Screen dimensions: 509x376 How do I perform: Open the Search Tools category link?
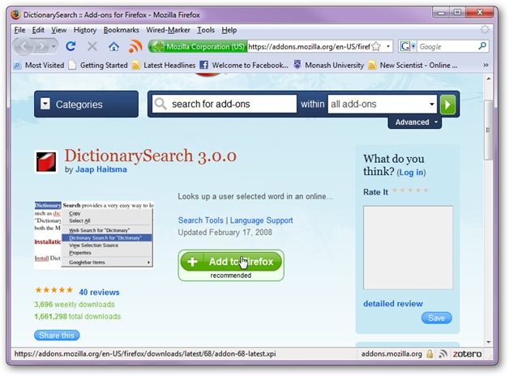201,220
